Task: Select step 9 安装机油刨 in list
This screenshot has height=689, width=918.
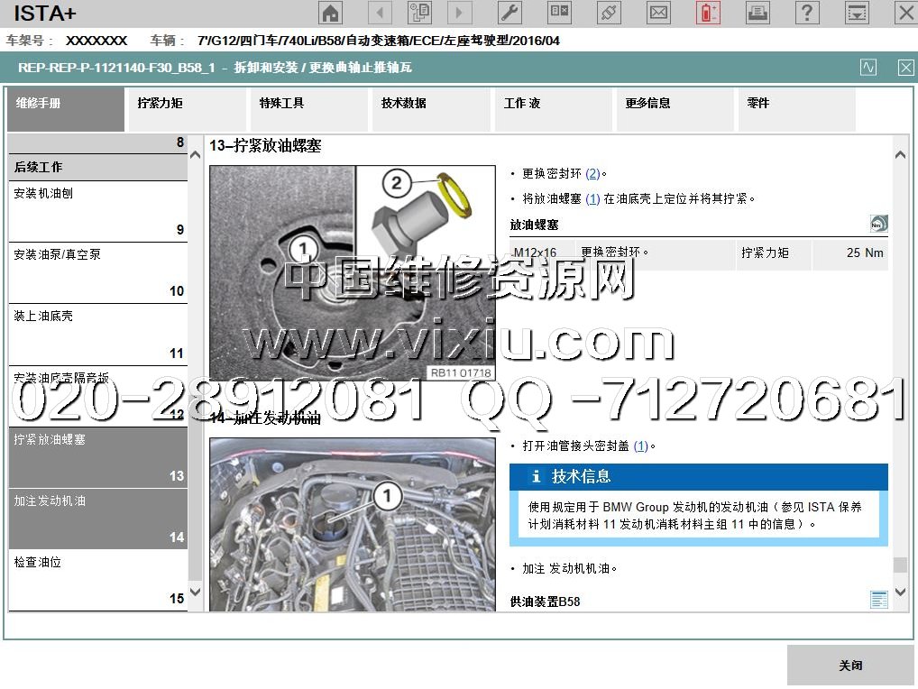Action: [98, 211]
